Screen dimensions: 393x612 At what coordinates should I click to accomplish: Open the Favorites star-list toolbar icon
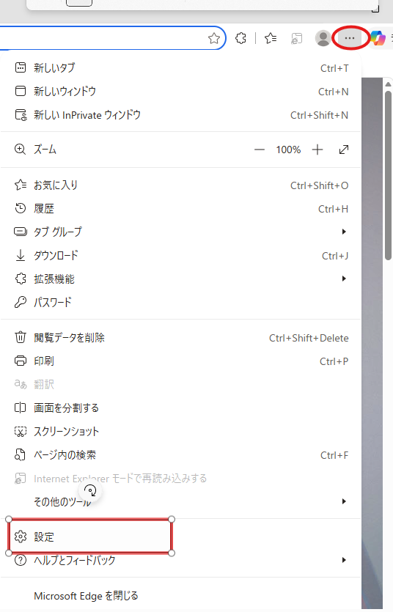click(271, 38)
